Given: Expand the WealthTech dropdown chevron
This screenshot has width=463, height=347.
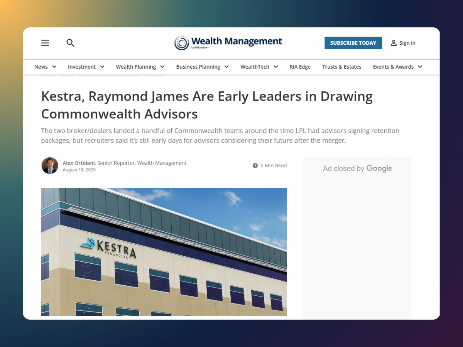Looking at the screenshot, I should (276, 67).
